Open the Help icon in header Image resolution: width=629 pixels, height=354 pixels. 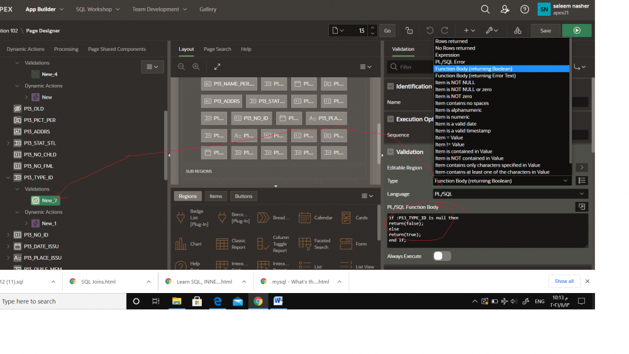point(525,9)
